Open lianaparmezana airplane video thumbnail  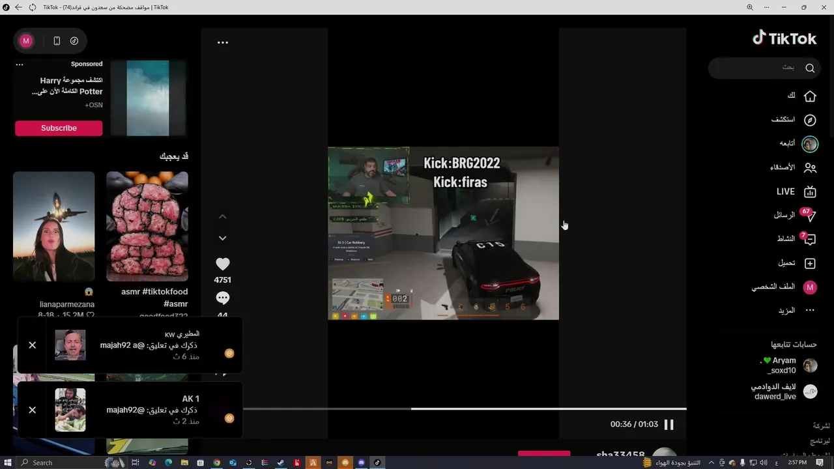pyautogui.click(x=54, y=226)
